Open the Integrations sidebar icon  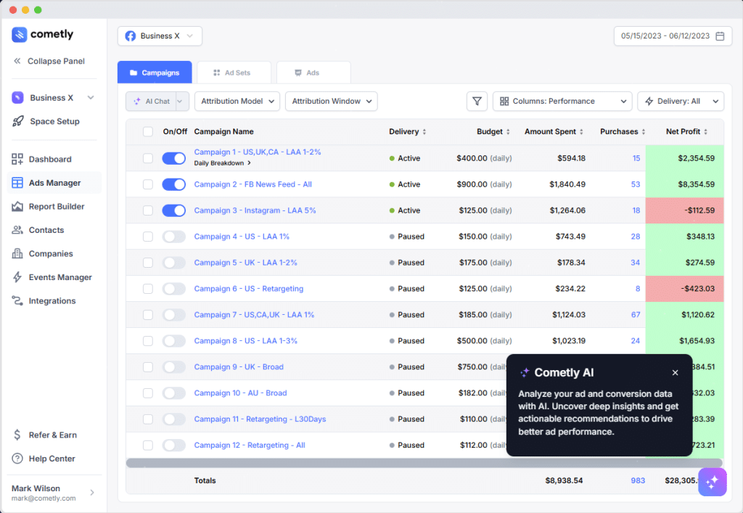tap(17, 301)
